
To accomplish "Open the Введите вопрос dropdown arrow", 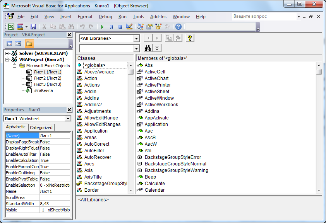I will [x=299, y=17].
